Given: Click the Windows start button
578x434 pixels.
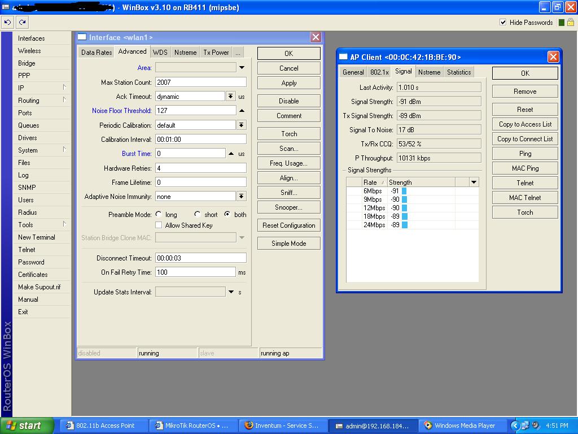Looking at the screenshot, I should [27, 426].
